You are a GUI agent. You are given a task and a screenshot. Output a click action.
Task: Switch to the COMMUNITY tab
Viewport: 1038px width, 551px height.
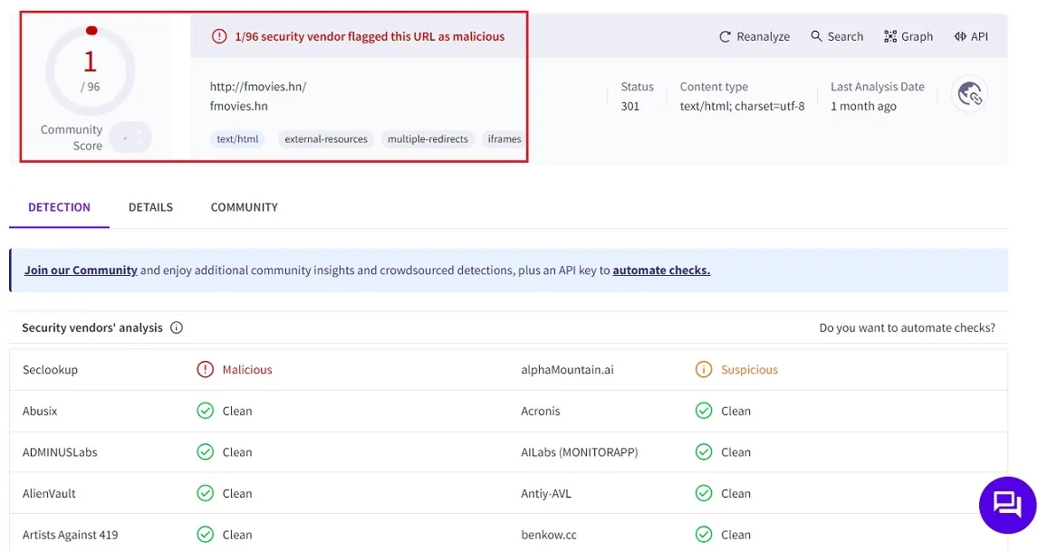point(245,207)
